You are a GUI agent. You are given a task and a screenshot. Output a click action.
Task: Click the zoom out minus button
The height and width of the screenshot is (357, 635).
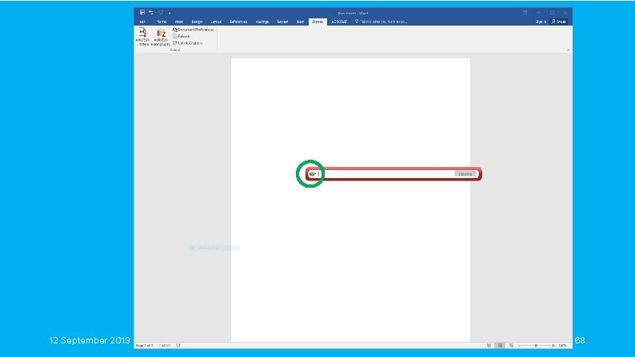[x=520, y=346]
